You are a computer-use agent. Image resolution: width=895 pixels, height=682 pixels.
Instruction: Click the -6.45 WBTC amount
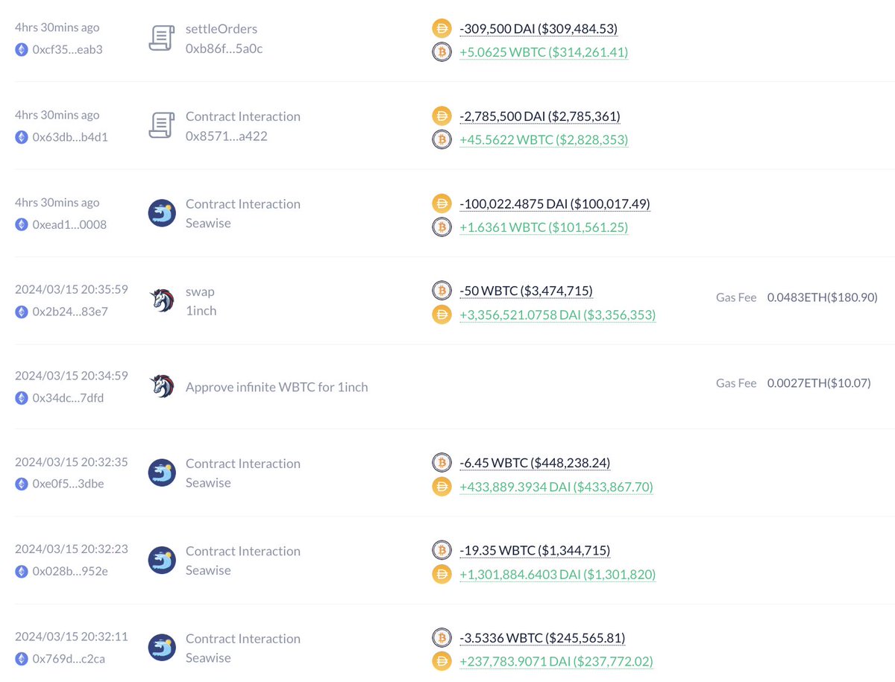coord(535,463)
